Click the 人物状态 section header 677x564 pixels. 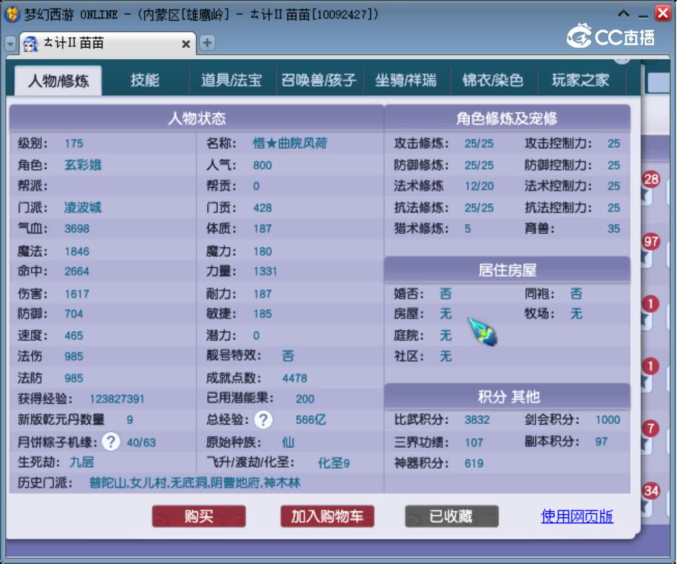pyautogui.click(x=197, y=118)
